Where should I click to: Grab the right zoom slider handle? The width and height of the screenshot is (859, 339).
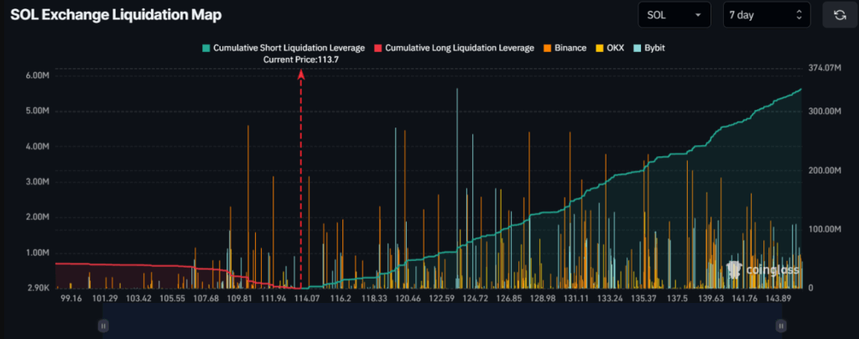point(781,326)
